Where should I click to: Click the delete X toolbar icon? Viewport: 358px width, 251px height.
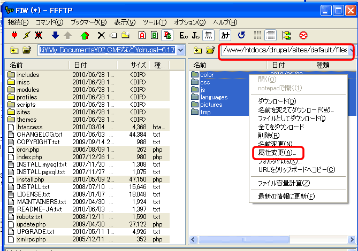point(101,36)
